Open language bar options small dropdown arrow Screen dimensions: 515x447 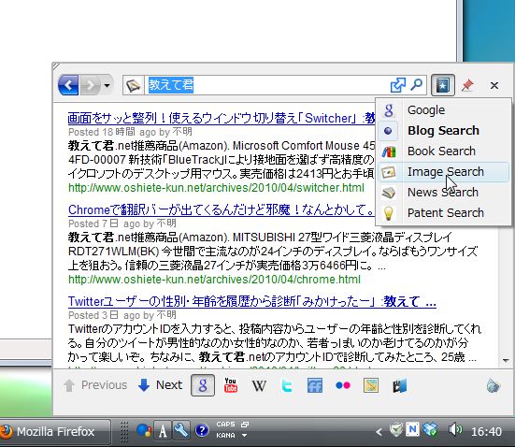tap(244, 436)
